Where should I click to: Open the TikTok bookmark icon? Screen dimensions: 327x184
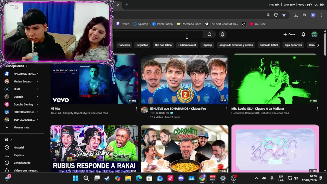tap(244, 24)
